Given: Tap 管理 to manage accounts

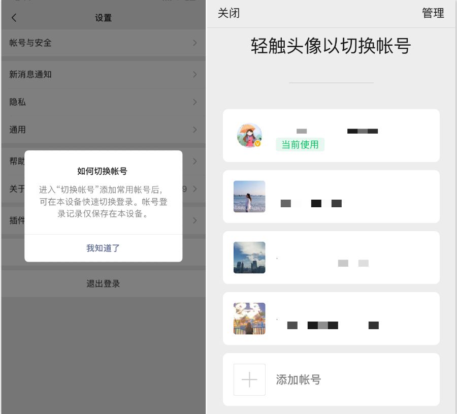Looking at the screenshot, I should tap(433, 14).
